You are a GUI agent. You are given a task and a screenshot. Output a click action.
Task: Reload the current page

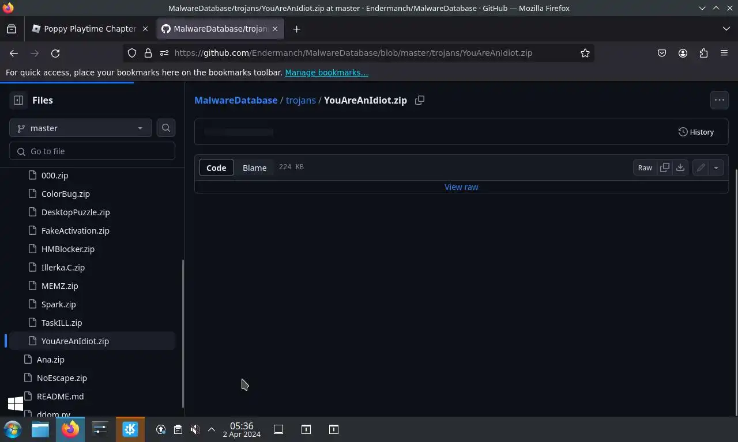[x=55, y=53]
